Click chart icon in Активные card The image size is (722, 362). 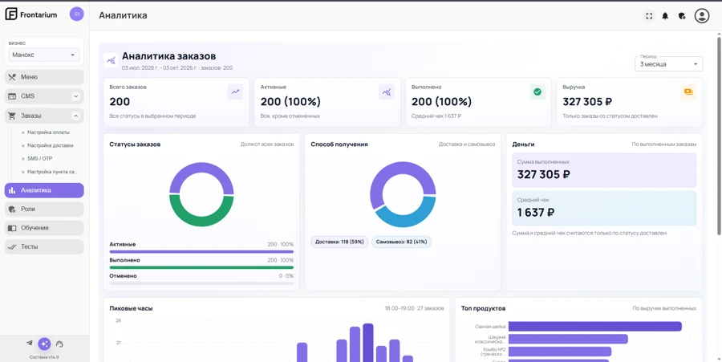click(387, 92)
